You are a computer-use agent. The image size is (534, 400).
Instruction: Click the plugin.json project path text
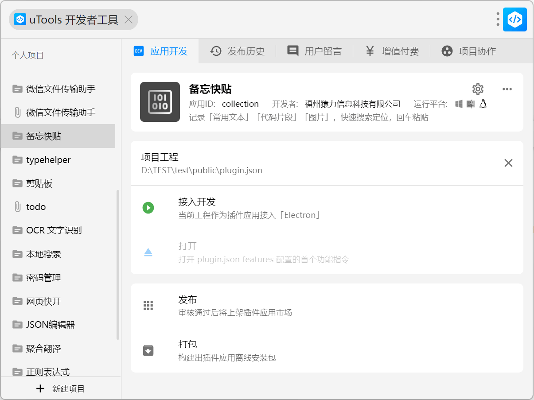[202, 170]
